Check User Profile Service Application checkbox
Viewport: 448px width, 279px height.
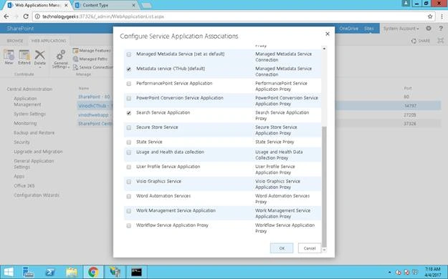pyautogui.click(x=129, y=167)
